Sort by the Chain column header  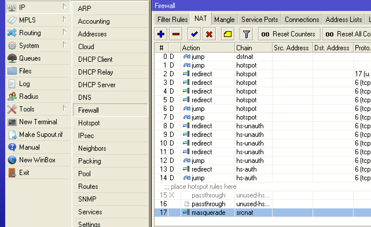pyautogui.click(x=254, y=48)
